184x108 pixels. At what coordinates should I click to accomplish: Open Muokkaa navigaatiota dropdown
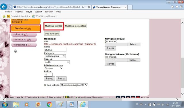click(74, 85)
